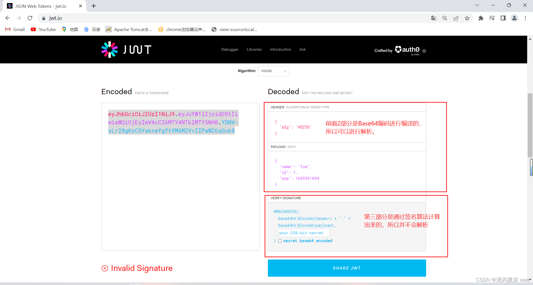Open the chrome浏览器没声 bookmark
This screenshot has width=533, height=285.
click(x=182, y=29)
